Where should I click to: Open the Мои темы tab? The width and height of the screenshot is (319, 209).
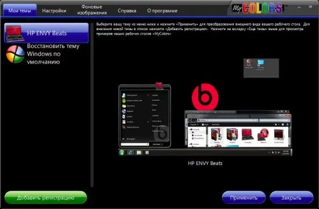click(x=20, y=10)
